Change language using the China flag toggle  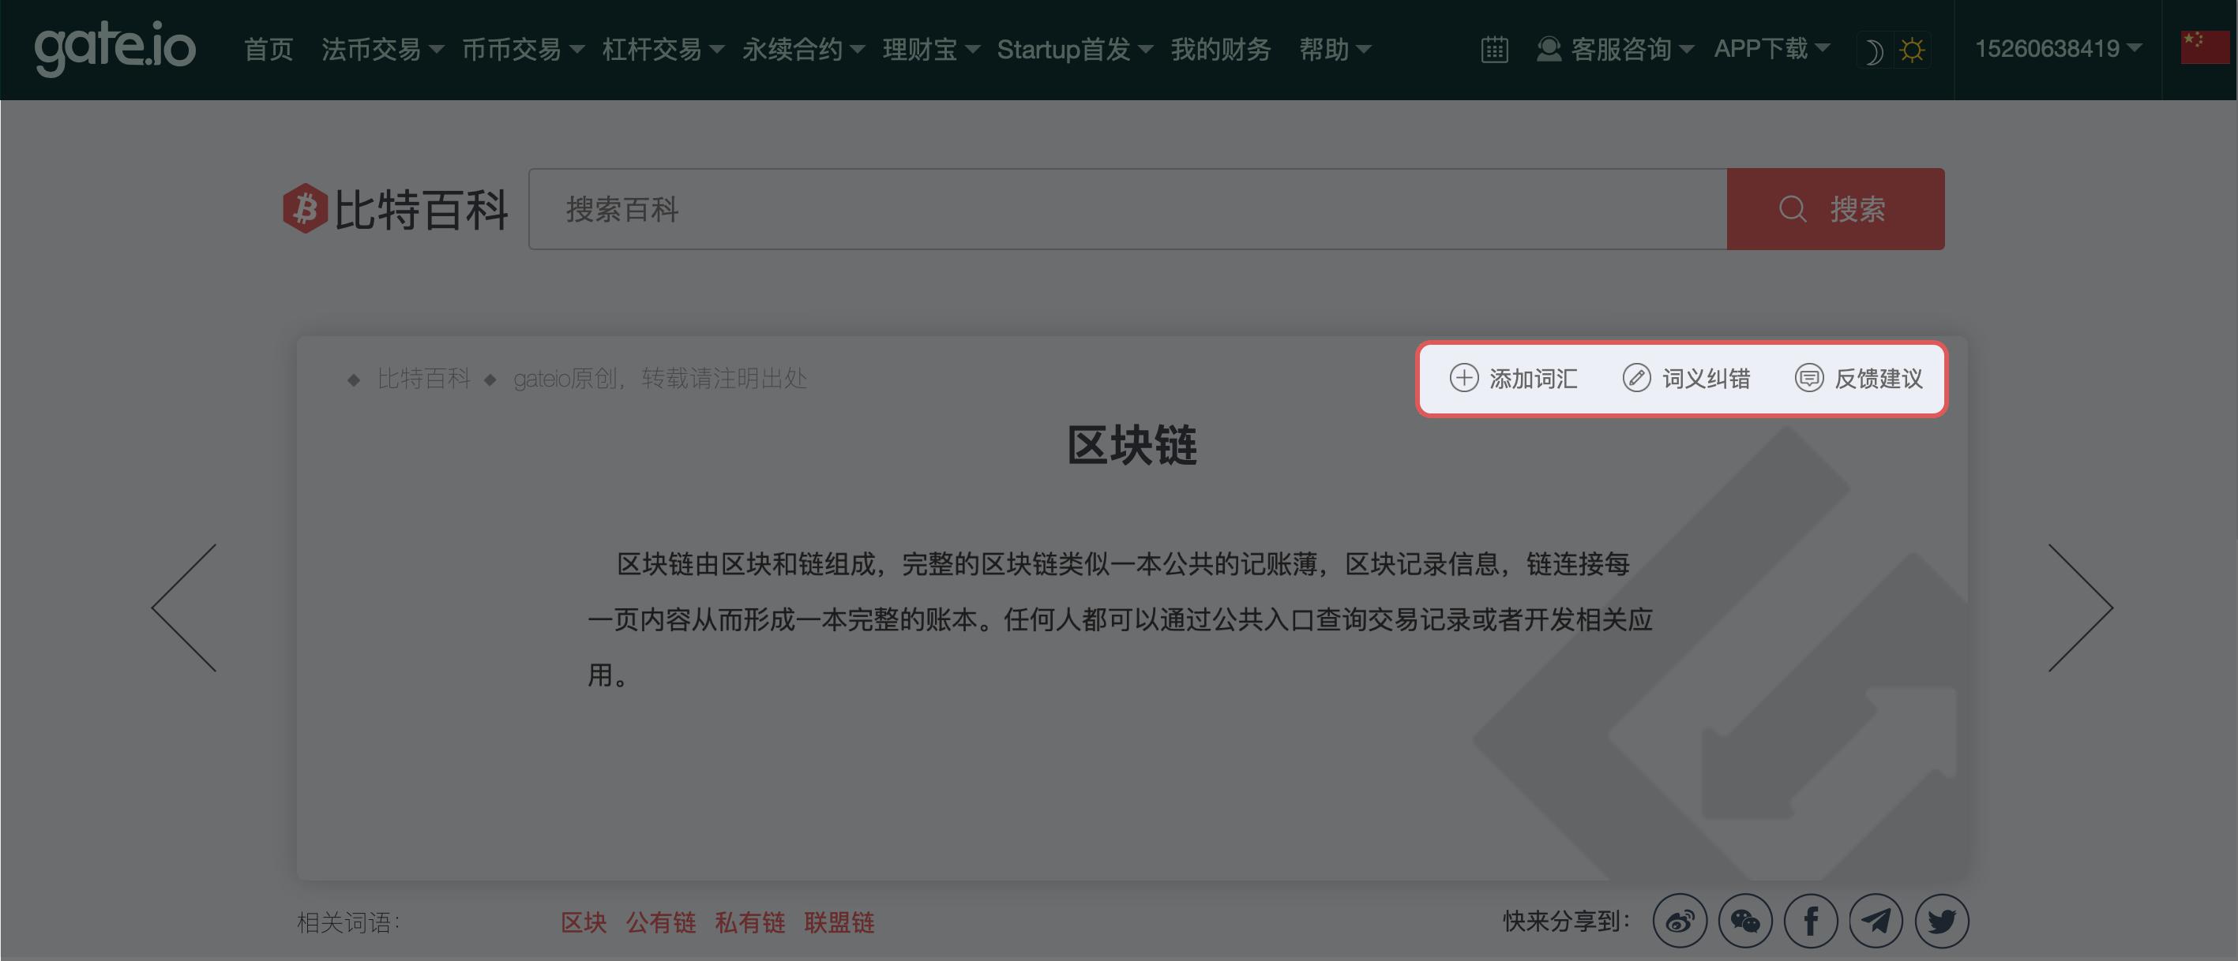coord(2204,48)
